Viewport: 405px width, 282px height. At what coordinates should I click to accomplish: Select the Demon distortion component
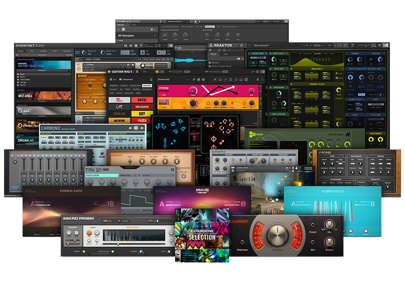click(x=142, y=107)
